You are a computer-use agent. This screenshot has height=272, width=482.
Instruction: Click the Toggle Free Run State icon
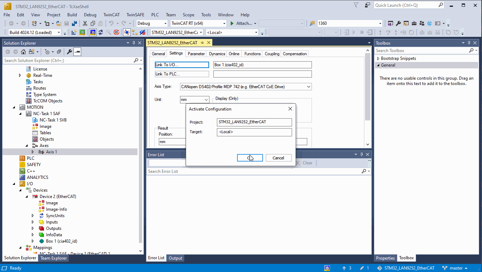[116, 33]
